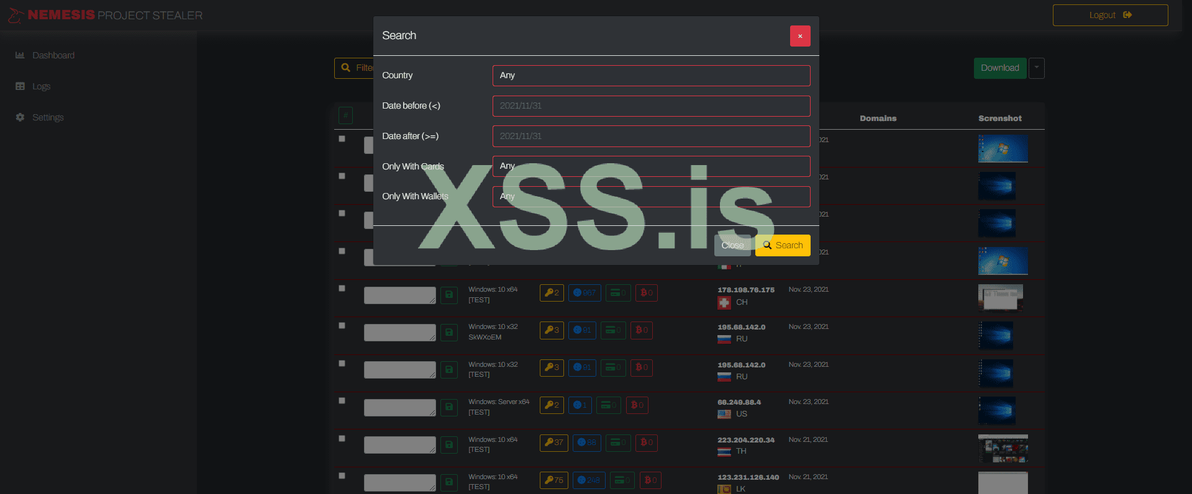
Task: Click the # select-all header button
Action: click(x=345, y=115)
